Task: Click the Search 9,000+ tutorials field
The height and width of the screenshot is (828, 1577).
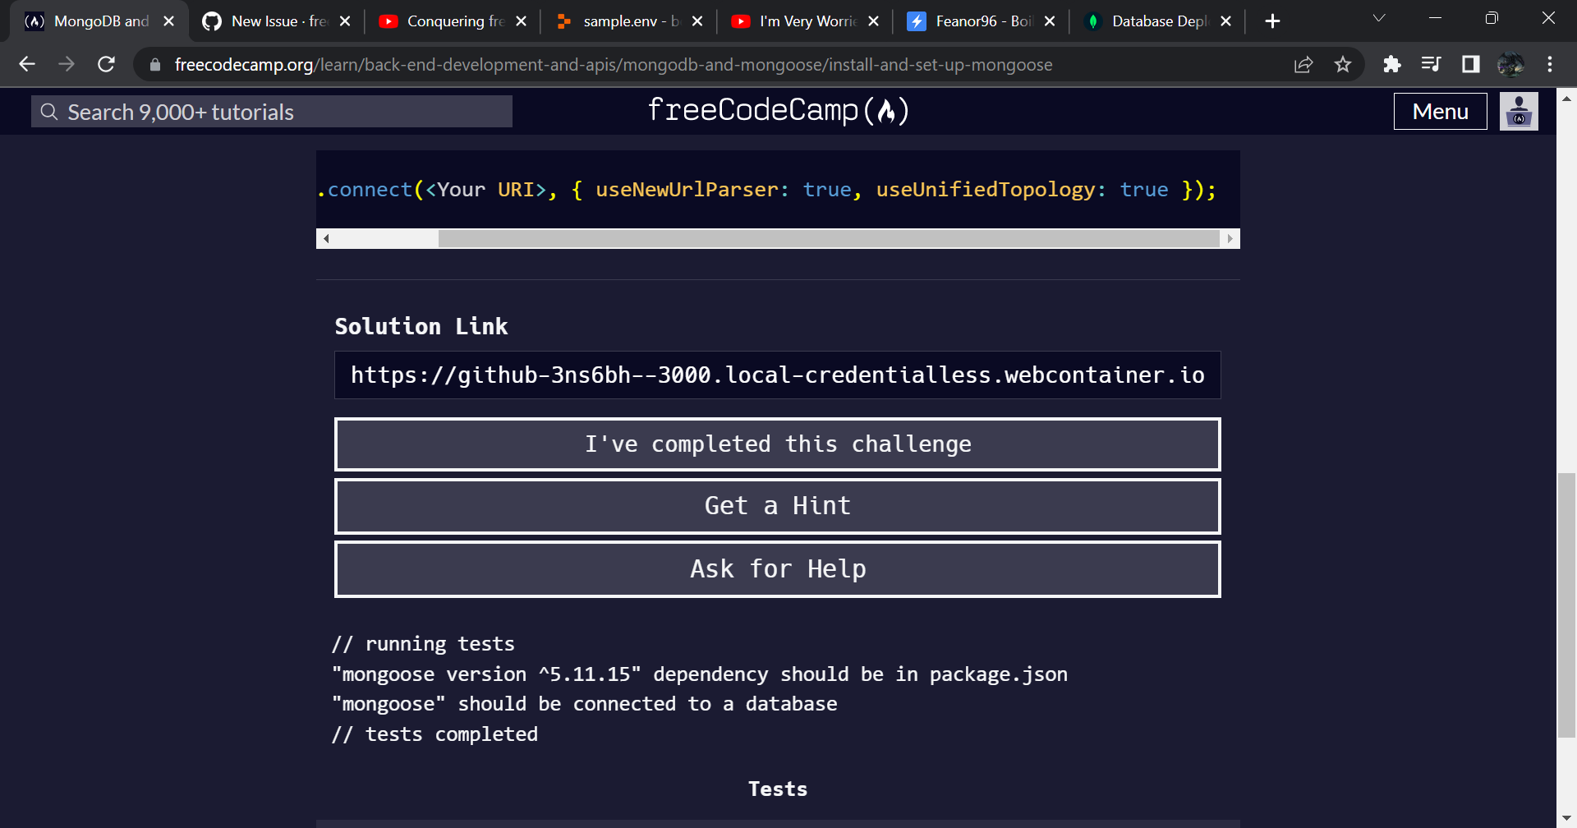Action: pyautogui.click(x=271, y=111)
